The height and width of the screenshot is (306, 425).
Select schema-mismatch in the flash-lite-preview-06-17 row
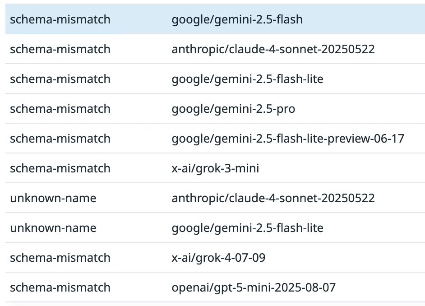[60, 138]
